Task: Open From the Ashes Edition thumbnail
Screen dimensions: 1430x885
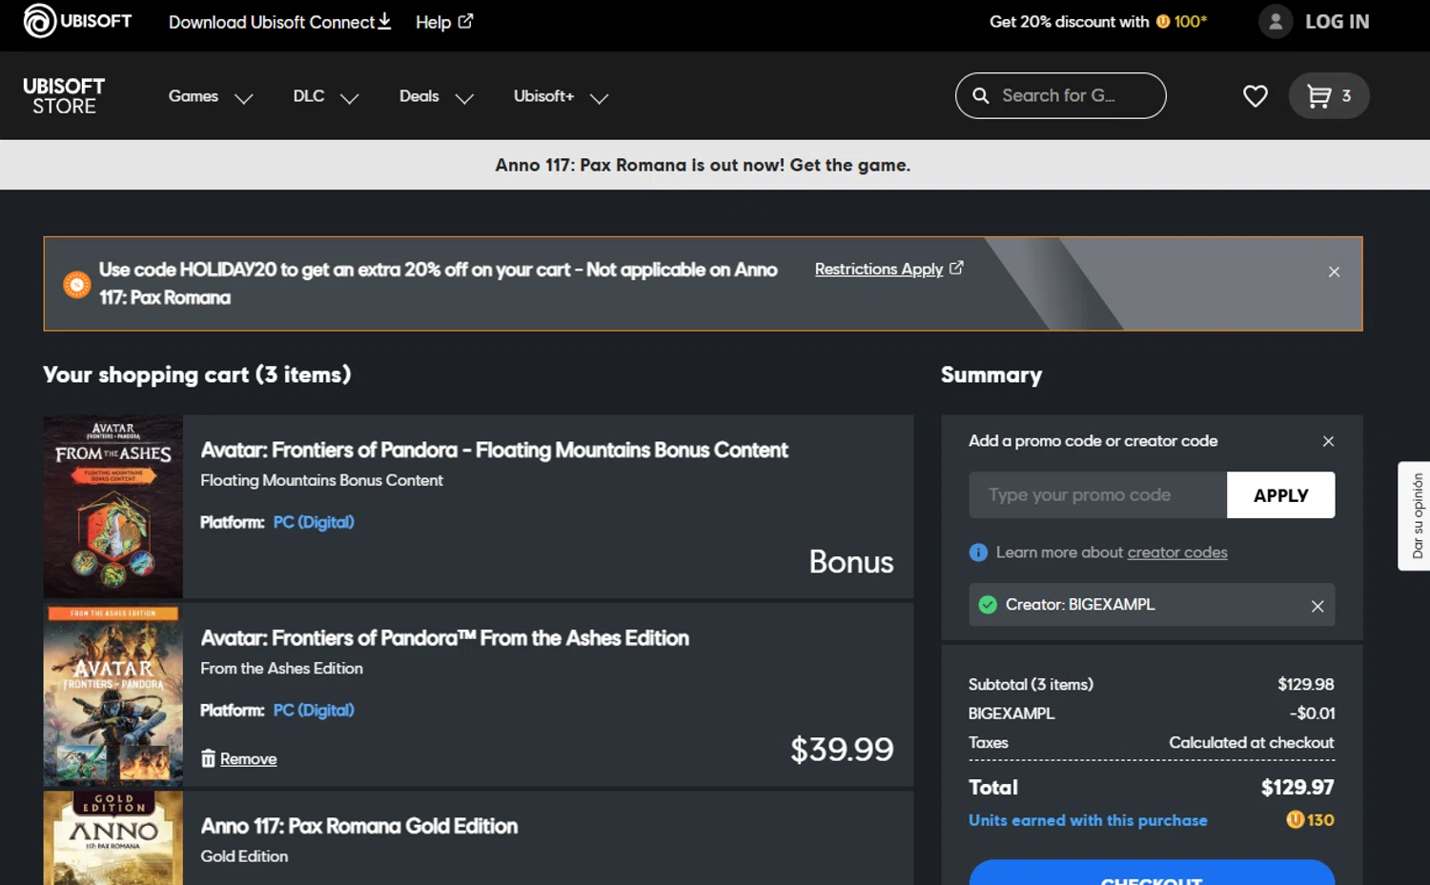Action: pyautogui.click(x=112, y=694)
